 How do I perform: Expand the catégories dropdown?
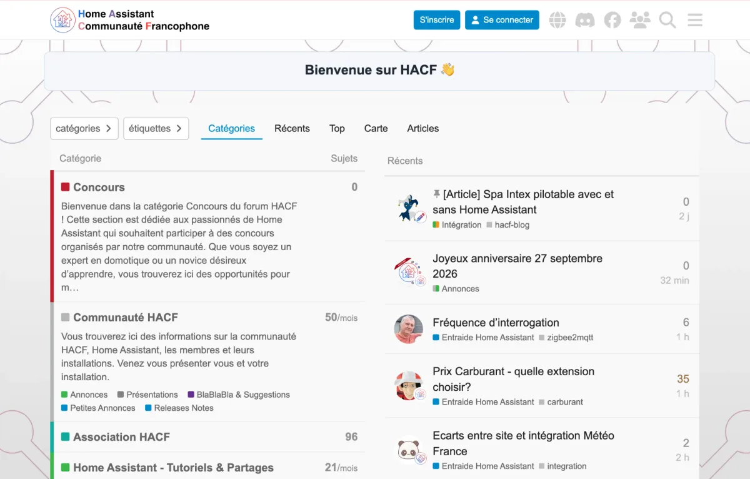coord(84,128)
